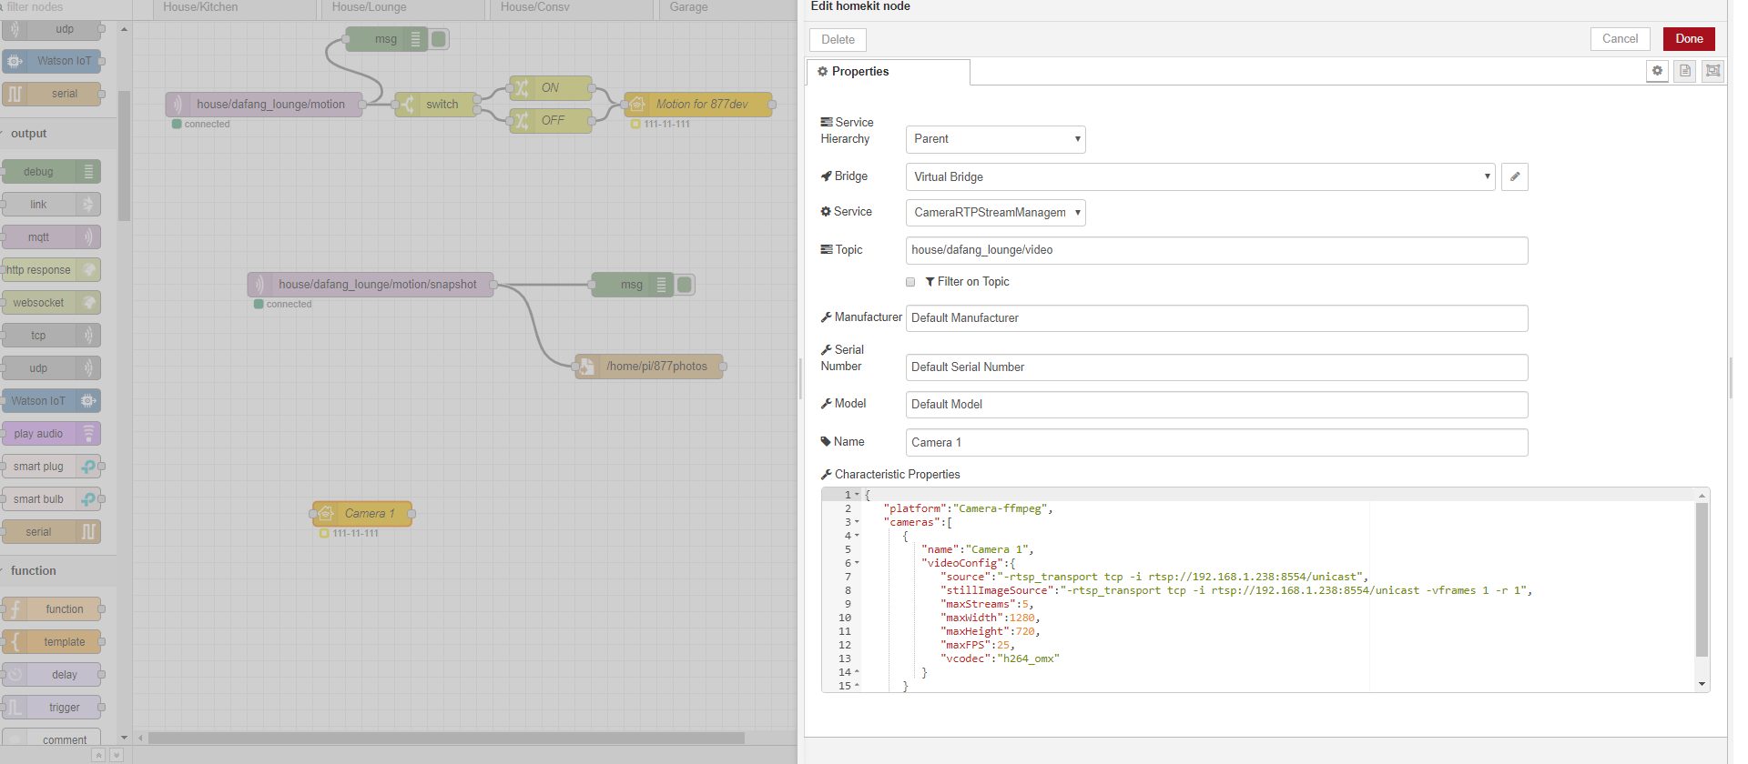Select the OFF change node in the flow
Image resolution: width=1748 pixels, height=764 pixels.
click(551, 121)
